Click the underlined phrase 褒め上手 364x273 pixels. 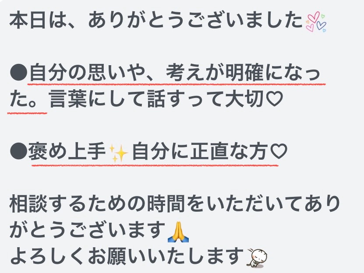[67, 152]
